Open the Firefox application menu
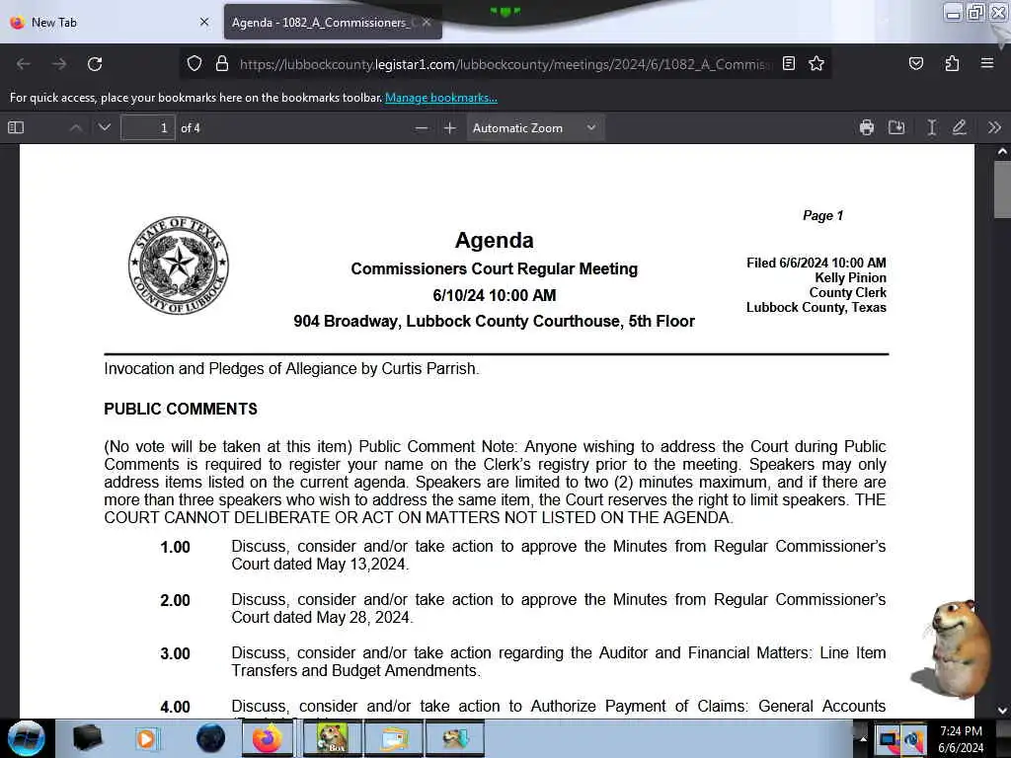The height and width of the screenshot is (758, 1011). [x=987, y=63]
